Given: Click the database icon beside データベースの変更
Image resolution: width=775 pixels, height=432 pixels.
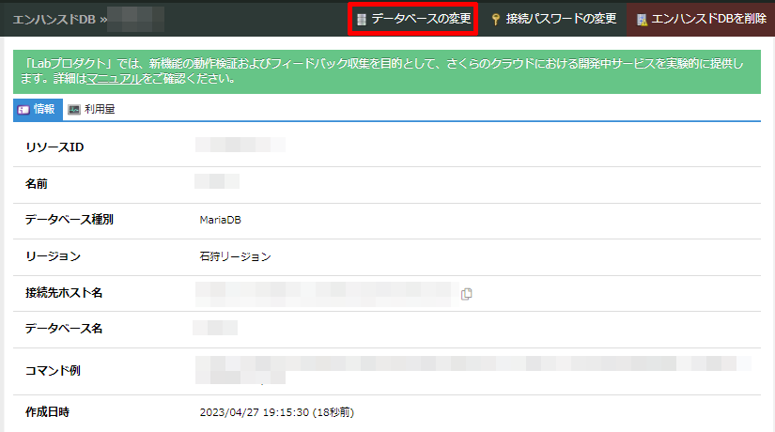Looking at the screenshot, I should point(362,20).
